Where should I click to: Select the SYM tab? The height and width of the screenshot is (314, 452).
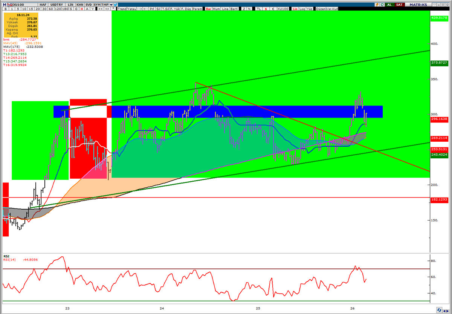coord(97,5)
